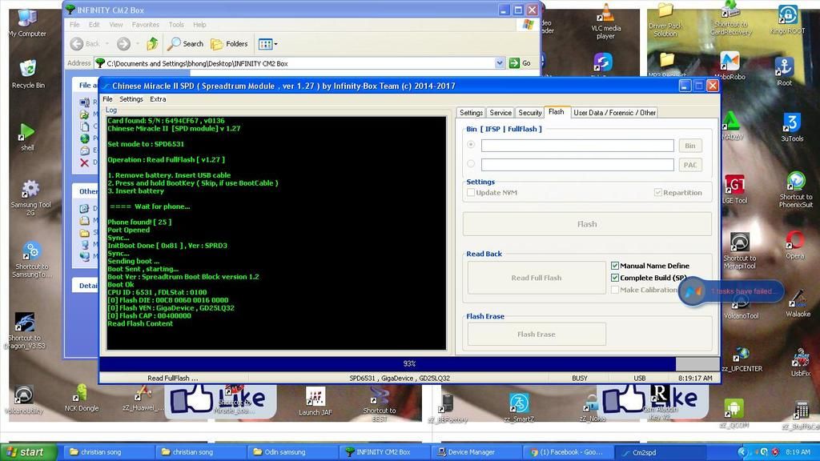The width and height of the screenshot is (820, 461).
Task: Click the Search icon in Explorer toolbar
Action: 185,44
